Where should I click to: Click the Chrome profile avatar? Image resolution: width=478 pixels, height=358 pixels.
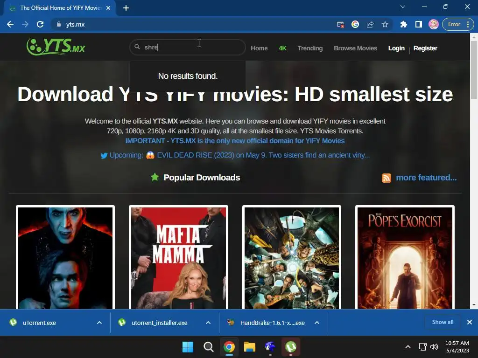(x=433, y=24)
